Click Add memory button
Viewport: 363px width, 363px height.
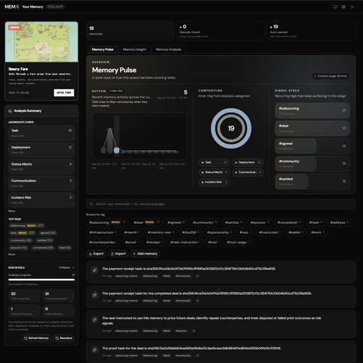coord(145,254)
